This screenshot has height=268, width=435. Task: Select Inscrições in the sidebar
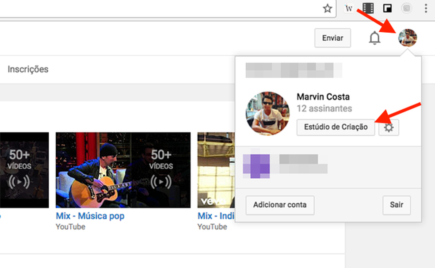27,69
